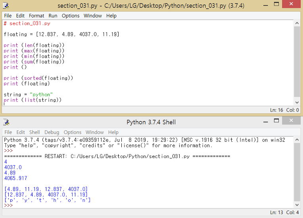The height and width of the screenshot is (218, 303).
Task: Click the 'print (sorted(floating))' line
Action: pos(38,78)
